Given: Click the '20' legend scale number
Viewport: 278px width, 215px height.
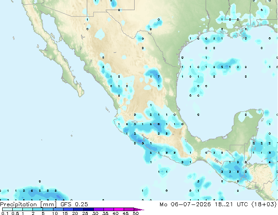Looking at the screenshot, I should click(x=75, y=213).
